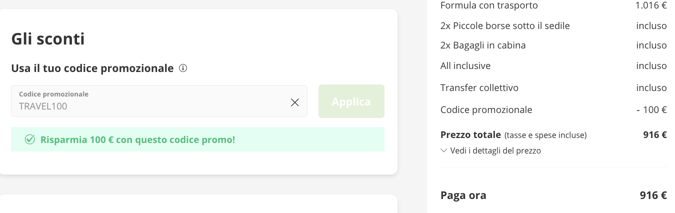Click the 916 € amount beside Paga ora
This screenshot has width=675, height=213.
pyautogui.click(x=653, y=195)
